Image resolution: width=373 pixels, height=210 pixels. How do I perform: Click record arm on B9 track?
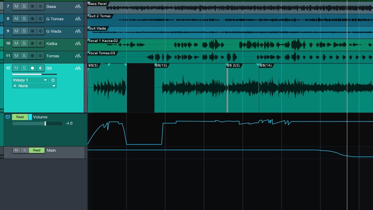pyautogui.click(x=32, y=68)
